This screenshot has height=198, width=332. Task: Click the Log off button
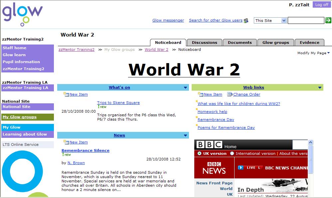(321, 5)
